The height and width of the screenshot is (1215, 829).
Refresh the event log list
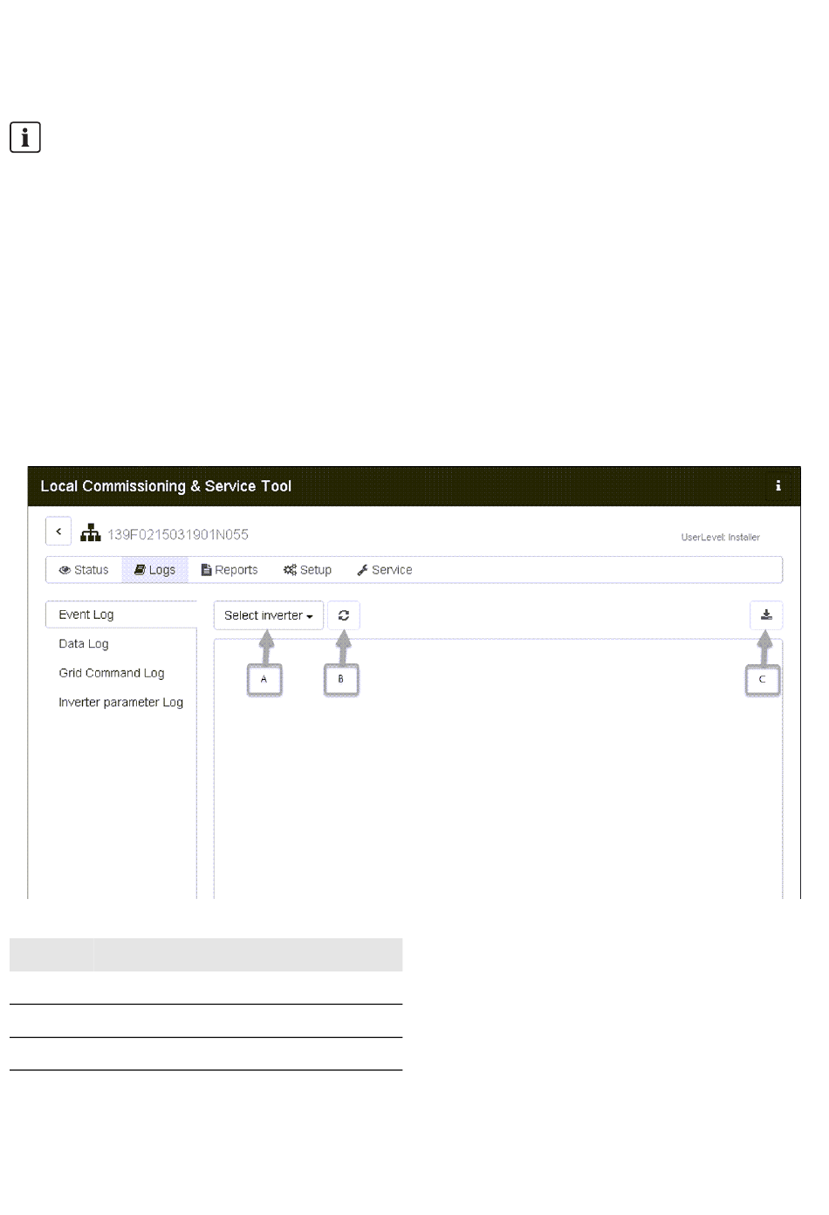344,615
